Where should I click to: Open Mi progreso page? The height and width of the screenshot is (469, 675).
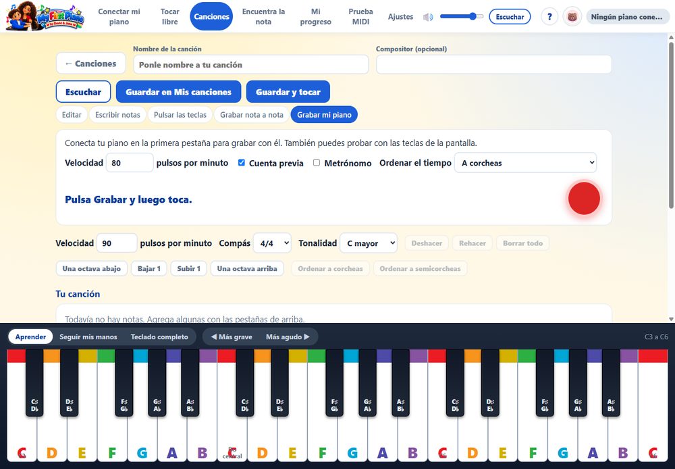point(315,16)
